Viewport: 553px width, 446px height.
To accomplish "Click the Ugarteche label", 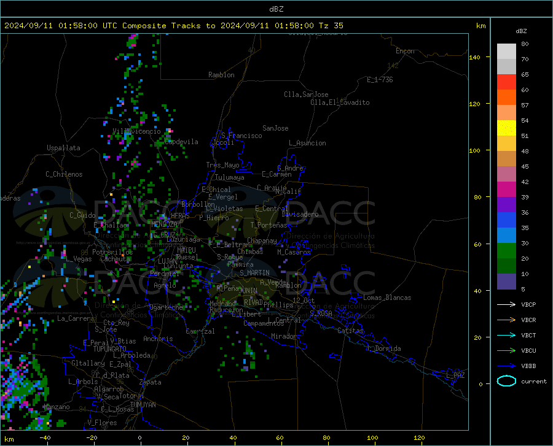I will [166, 307].
